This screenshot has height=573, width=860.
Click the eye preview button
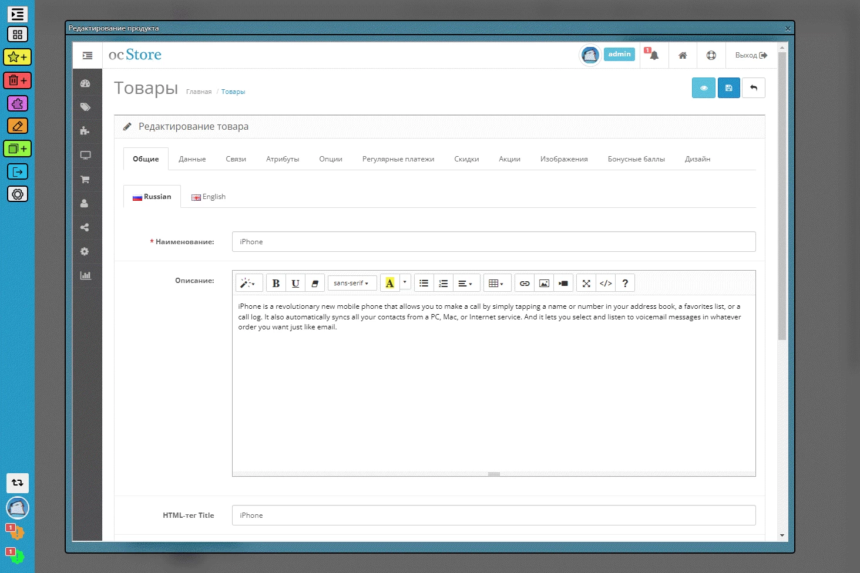(704, 88)
